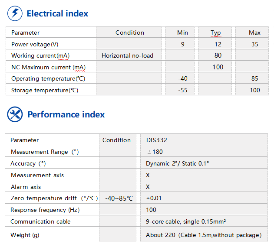Click the Measurement Range (°) parameter
The width and height of the screenshot is (274, 247).
pyautogui.click(x=45, y=152)
